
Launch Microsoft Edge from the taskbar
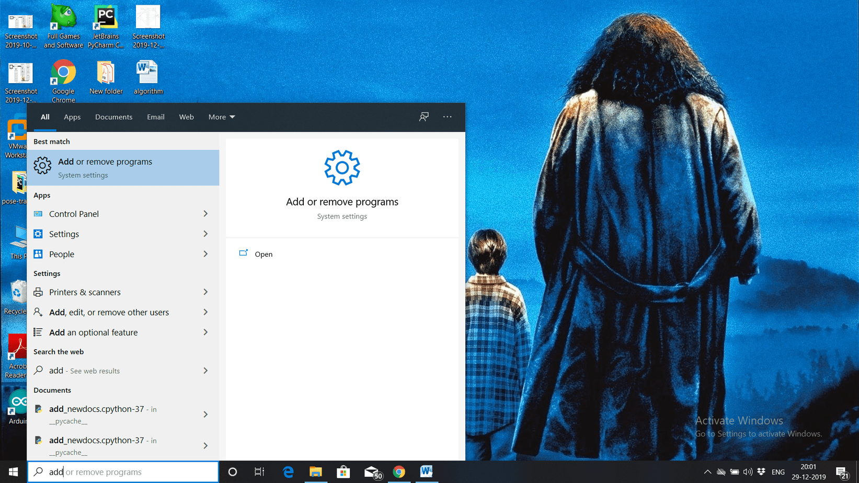(288, 471)
